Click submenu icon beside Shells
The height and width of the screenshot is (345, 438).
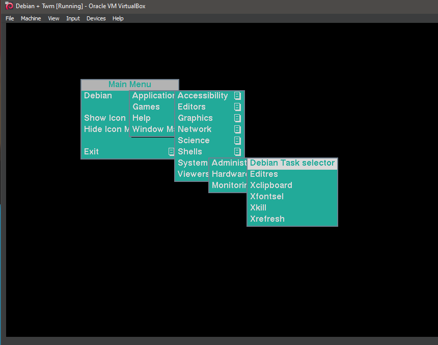[x=237, y=151]
